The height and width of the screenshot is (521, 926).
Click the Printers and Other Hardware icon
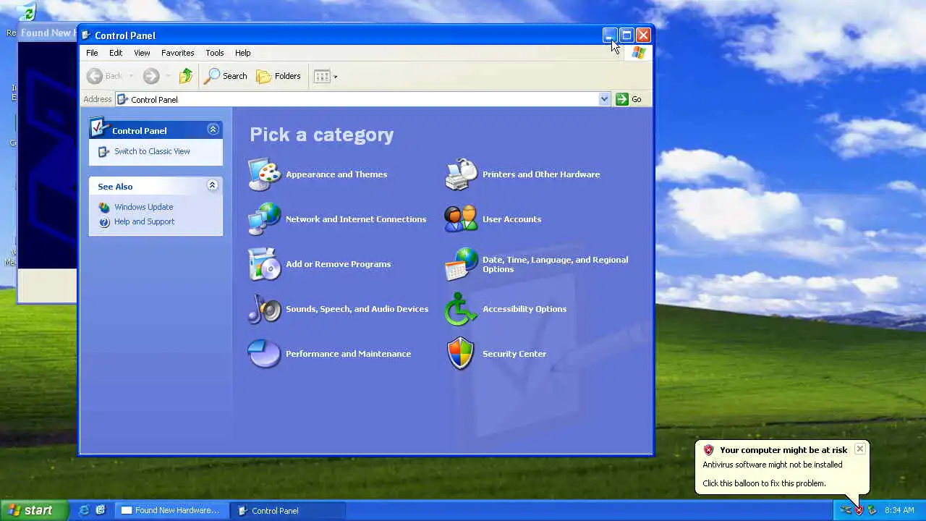462,174
